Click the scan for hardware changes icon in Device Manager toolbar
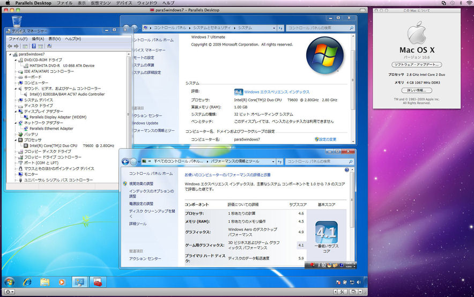The image size is (474, 297). coord(49,46)
